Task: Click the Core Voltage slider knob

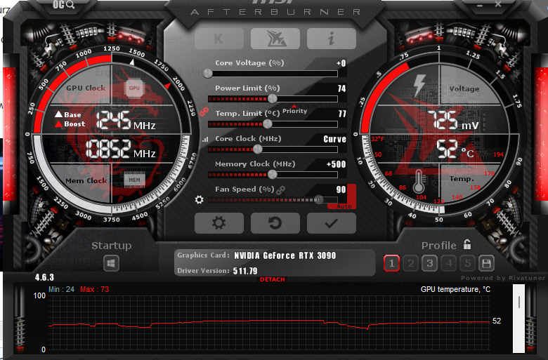Action: (x=208, y=73)
